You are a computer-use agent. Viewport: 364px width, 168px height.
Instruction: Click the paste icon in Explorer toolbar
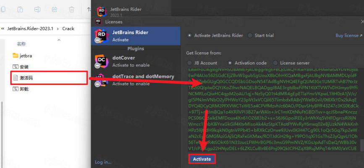click(x=20, y=9)
